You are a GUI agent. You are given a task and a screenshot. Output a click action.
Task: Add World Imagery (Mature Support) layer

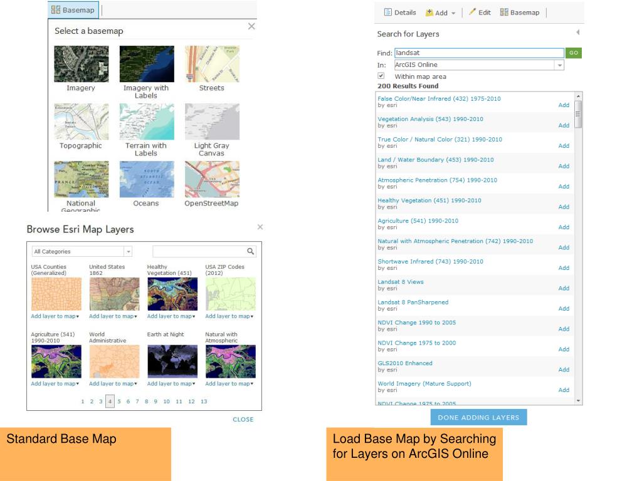click(564, 390)
